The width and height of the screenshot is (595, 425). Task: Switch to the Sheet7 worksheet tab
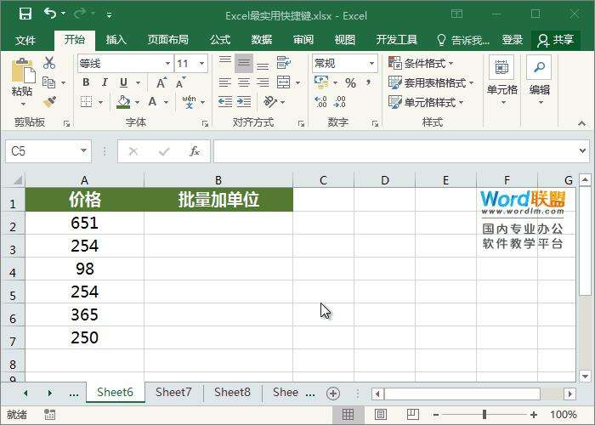[x=173, y=393]
